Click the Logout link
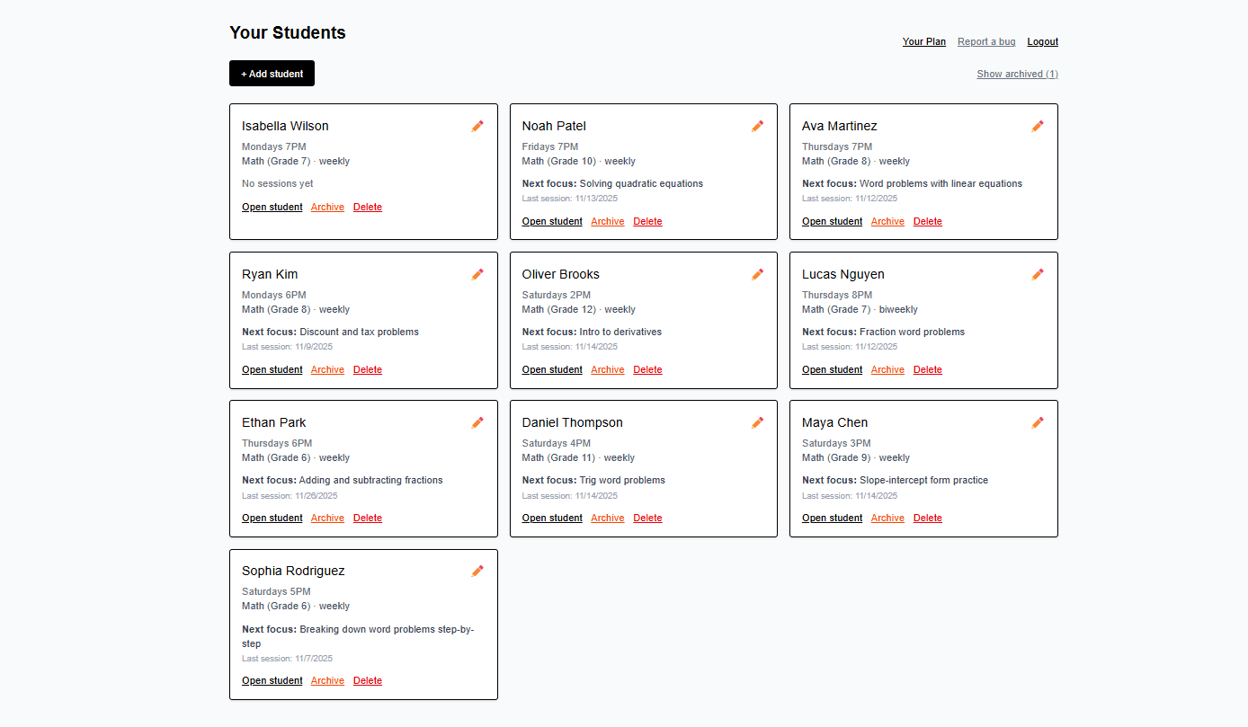The width and height of the screenshot is (1248, 727). [x=1042, y=41]
